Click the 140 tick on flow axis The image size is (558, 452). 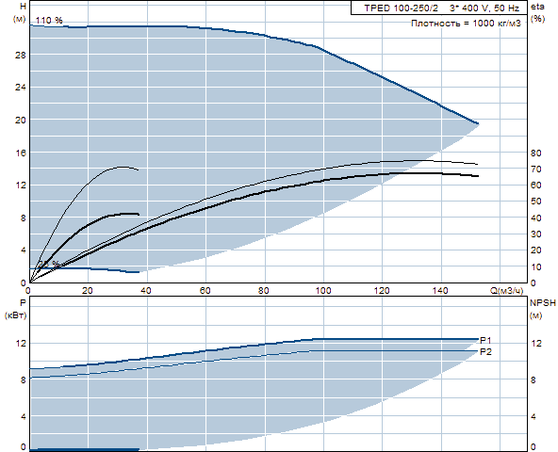coord(440,291)
